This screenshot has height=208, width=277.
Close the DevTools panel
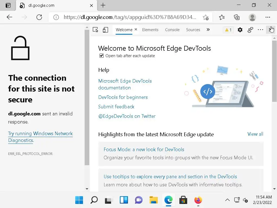coord(270,30)
